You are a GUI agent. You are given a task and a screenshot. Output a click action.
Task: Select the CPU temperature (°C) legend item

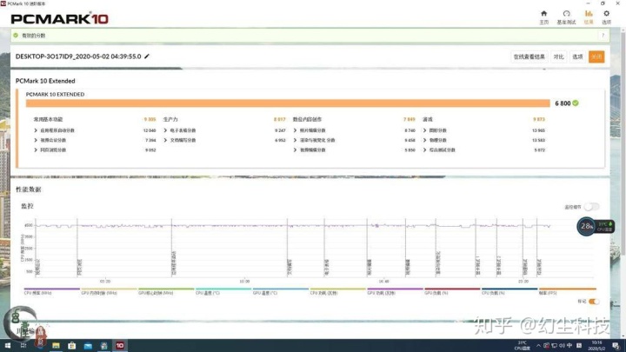[x=223, y=291]
